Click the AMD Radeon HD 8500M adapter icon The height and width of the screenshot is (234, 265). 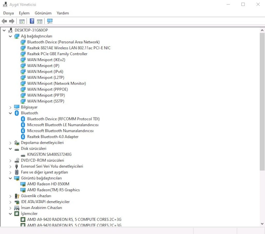pos(23,184)
